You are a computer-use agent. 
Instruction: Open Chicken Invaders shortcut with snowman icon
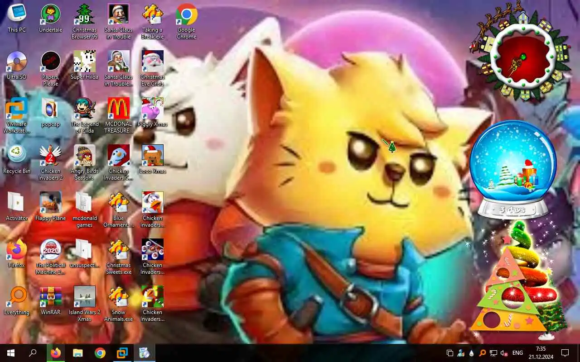[119, 163]
